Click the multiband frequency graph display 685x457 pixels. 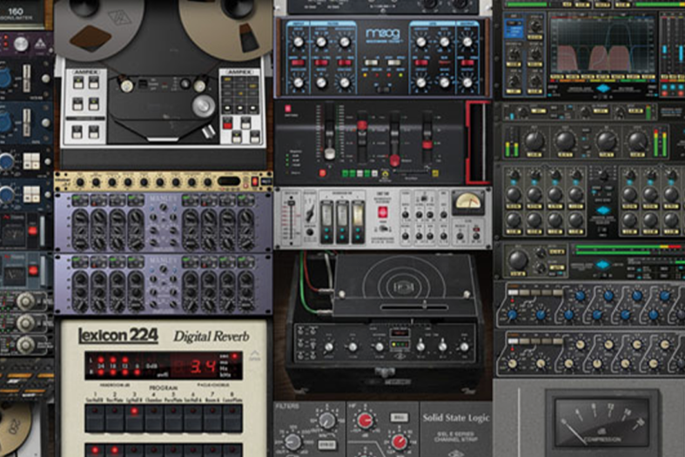point(603,45)
